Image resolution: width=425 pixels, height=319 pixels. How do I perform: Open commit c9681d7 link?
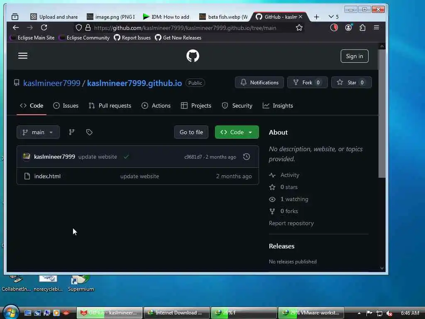[x=193, y=157]
